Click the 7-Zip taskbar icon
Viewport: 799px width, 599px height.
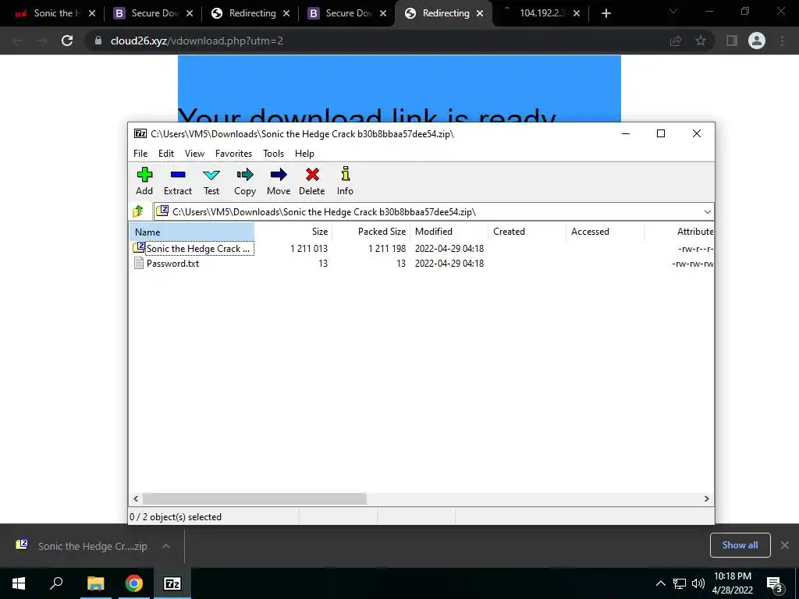pos(172,583)
